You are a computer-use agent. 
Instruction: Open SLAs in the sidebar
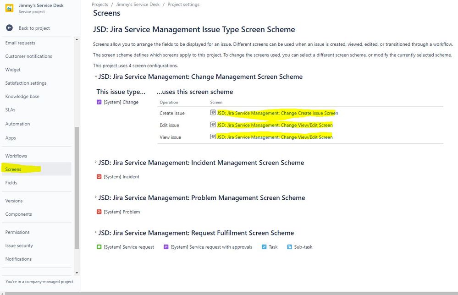(x=10, y=110)
